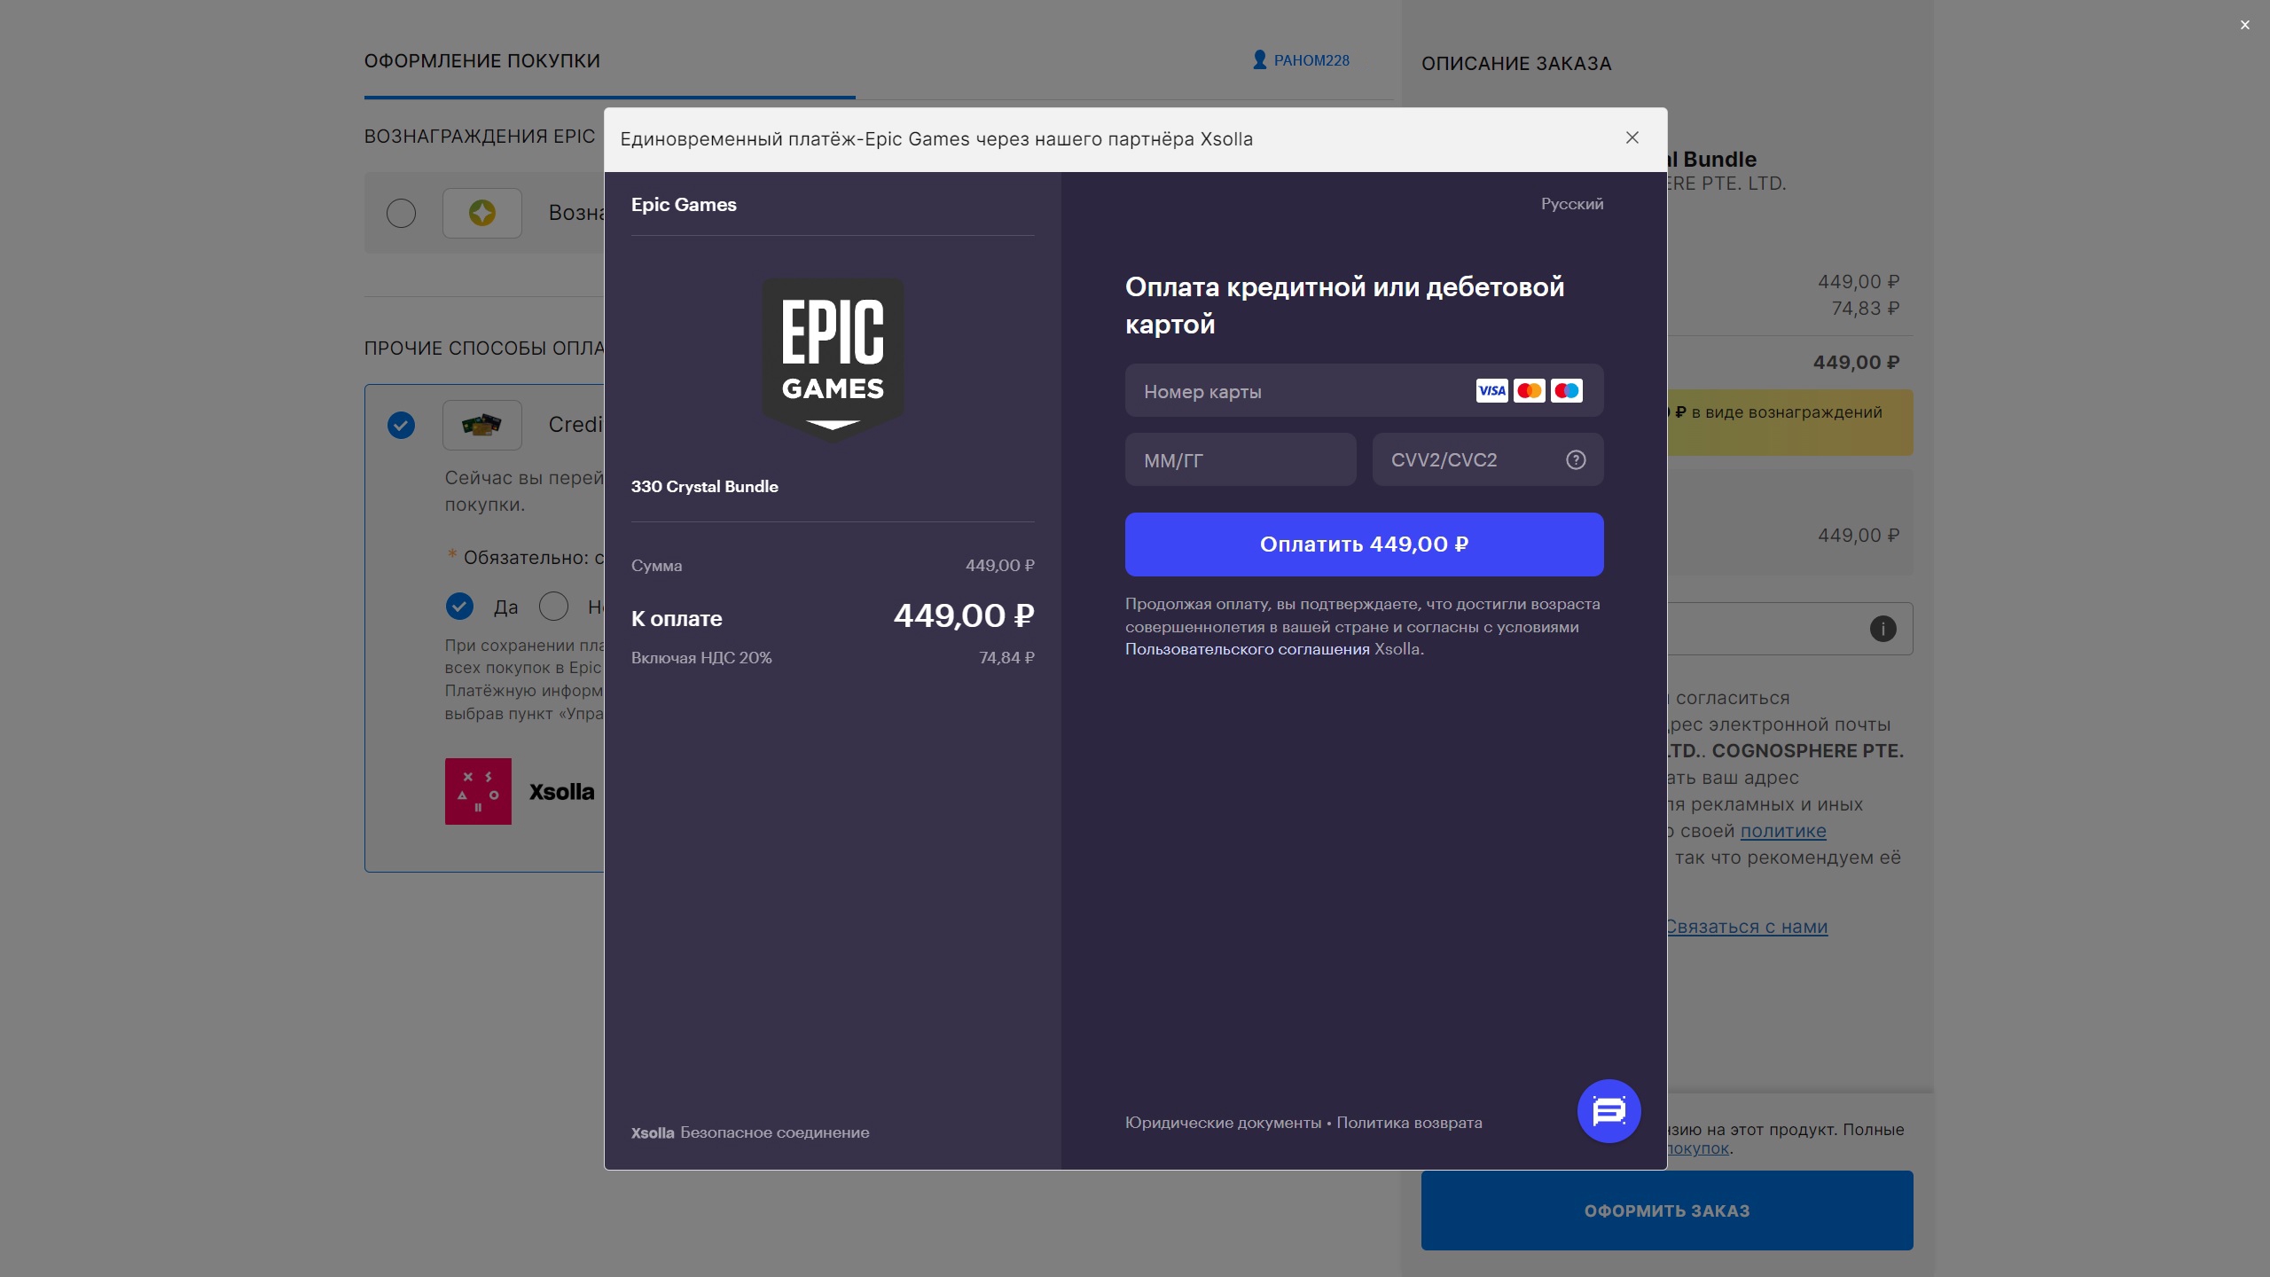The image size is (2270, 1277).
Task: Open Пользовательского соглашения link
Action: coord(1247,649)
